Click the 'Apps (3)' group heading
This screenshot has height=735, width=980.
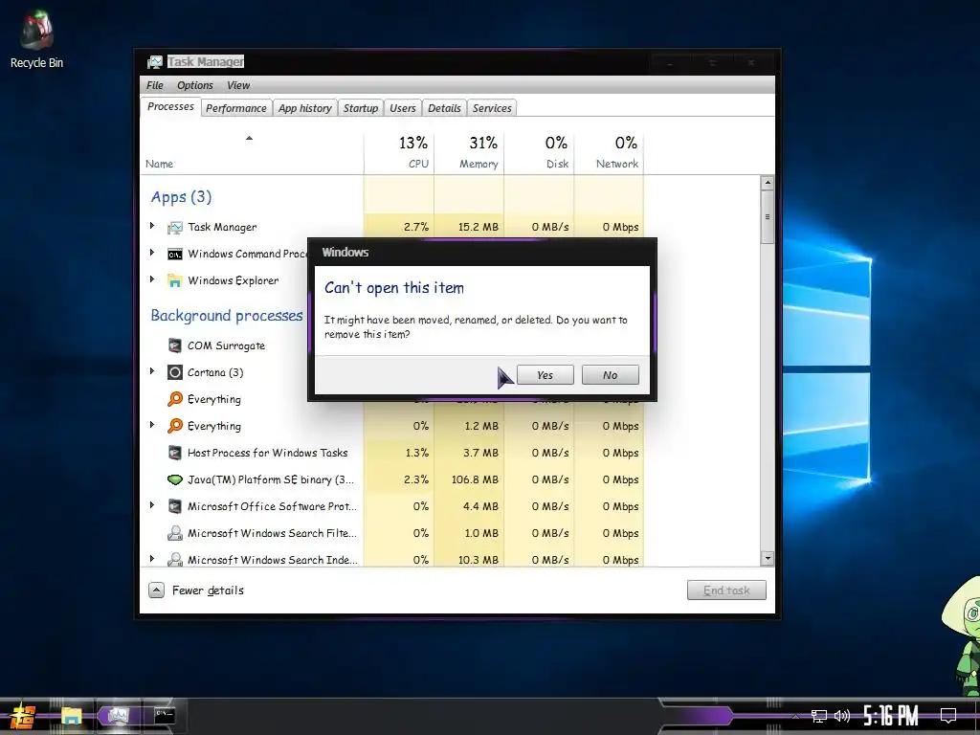(181, 197)
